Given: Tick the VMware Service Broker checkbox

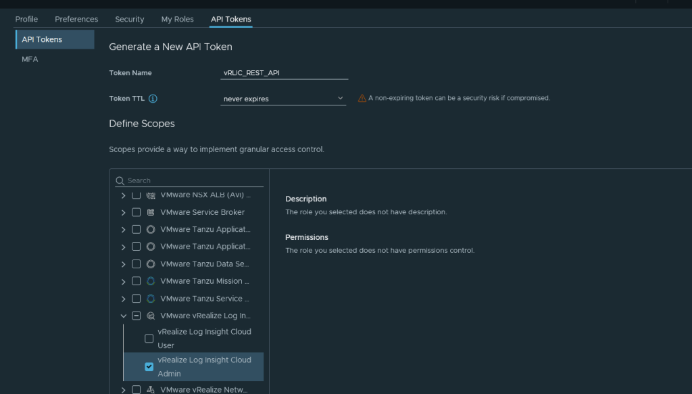Looking at the screenshot, I should coord(137,212).
